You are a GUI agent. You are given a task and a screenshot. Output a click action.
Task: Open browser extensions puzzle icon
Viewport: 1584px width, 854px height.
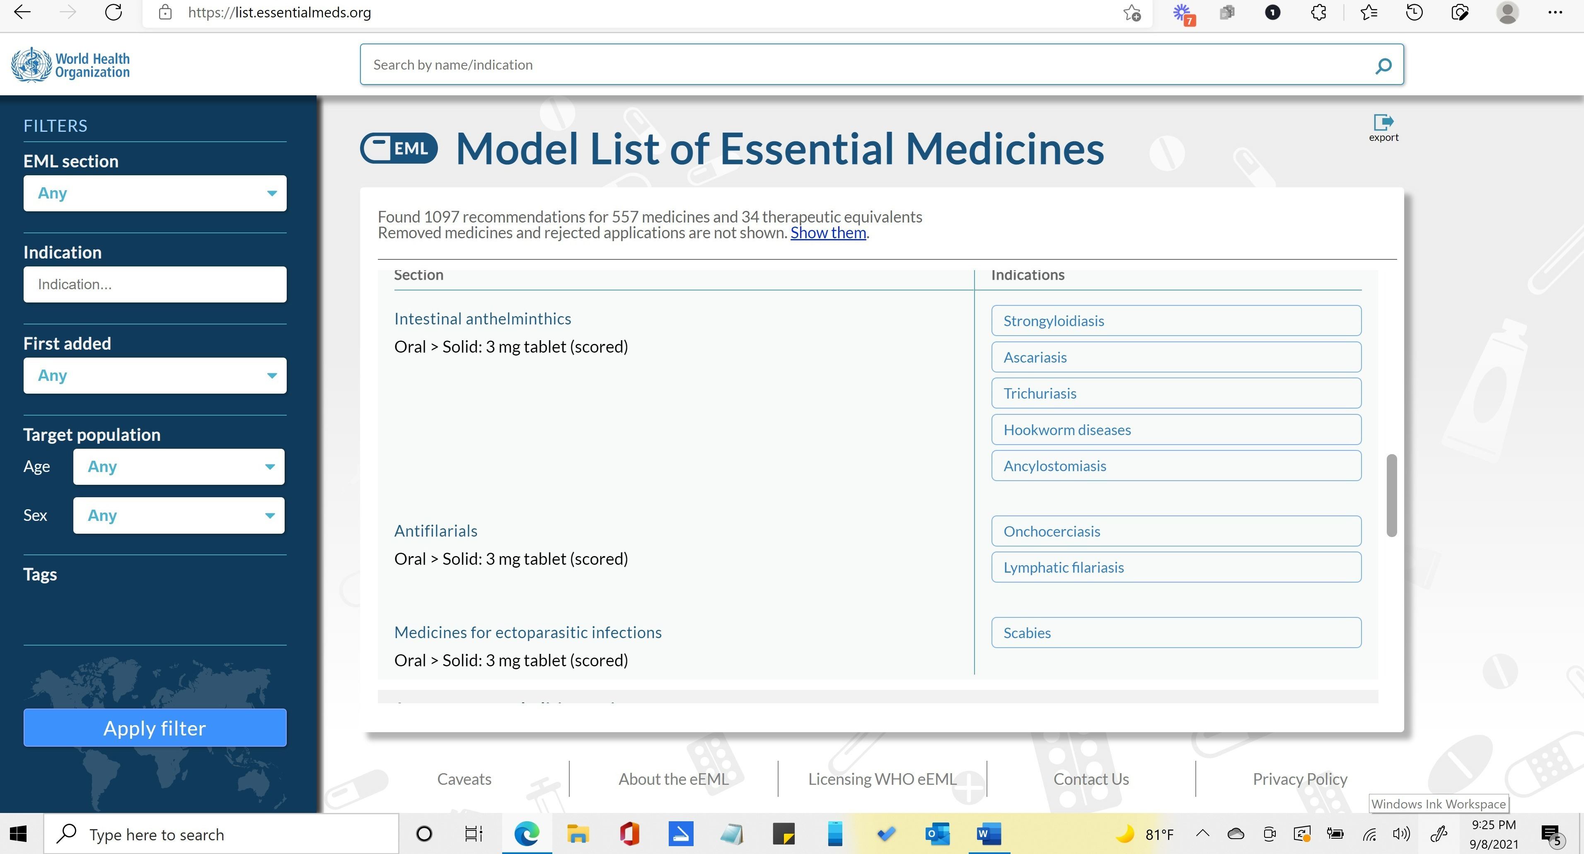pos(1318,12)
